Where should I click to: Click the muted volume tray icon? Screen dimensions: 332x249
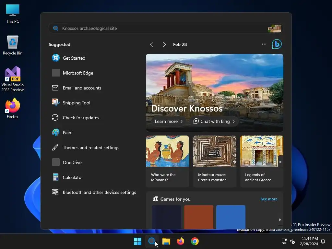(x=292, y=241)
